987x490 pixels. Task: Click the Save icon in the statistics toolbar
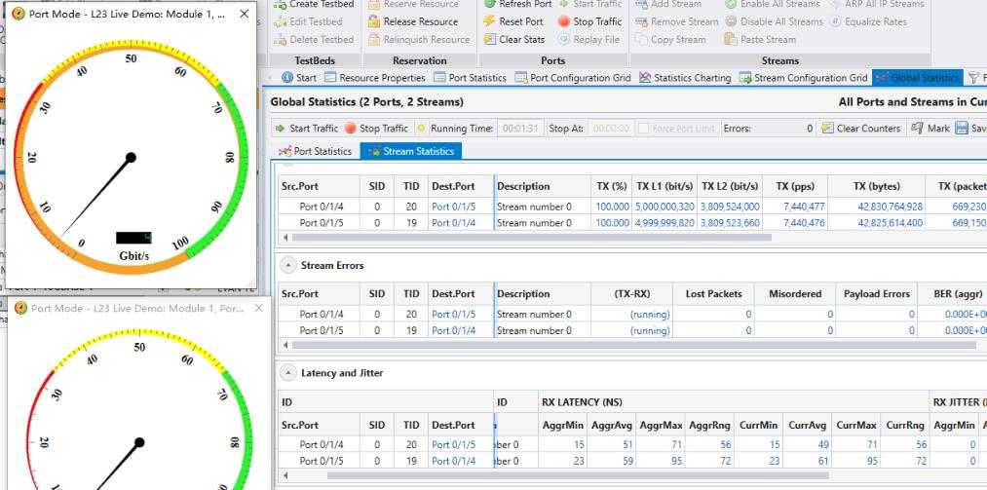tap(962, 129)
